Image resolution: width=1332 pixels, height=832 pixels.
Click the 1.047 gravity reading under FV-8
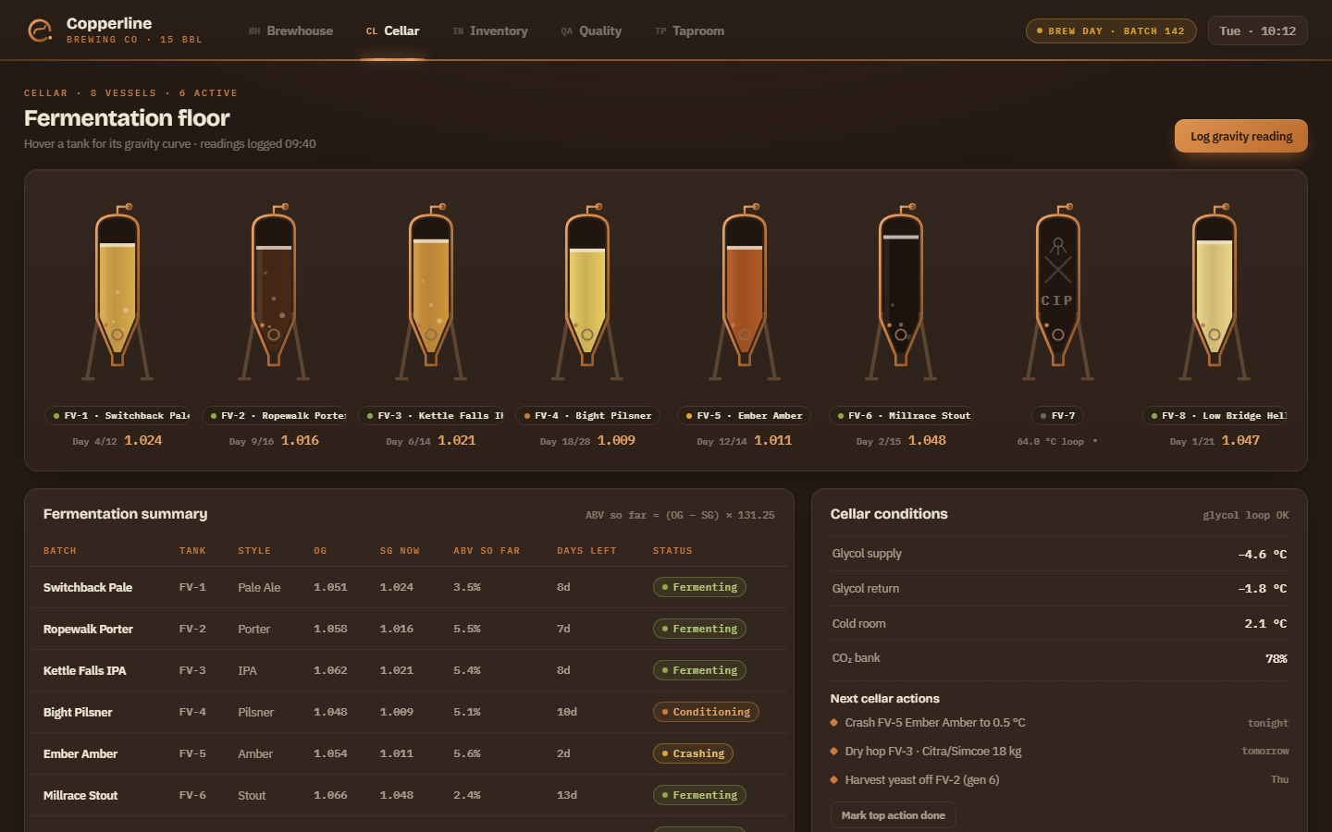point(1240,441)
